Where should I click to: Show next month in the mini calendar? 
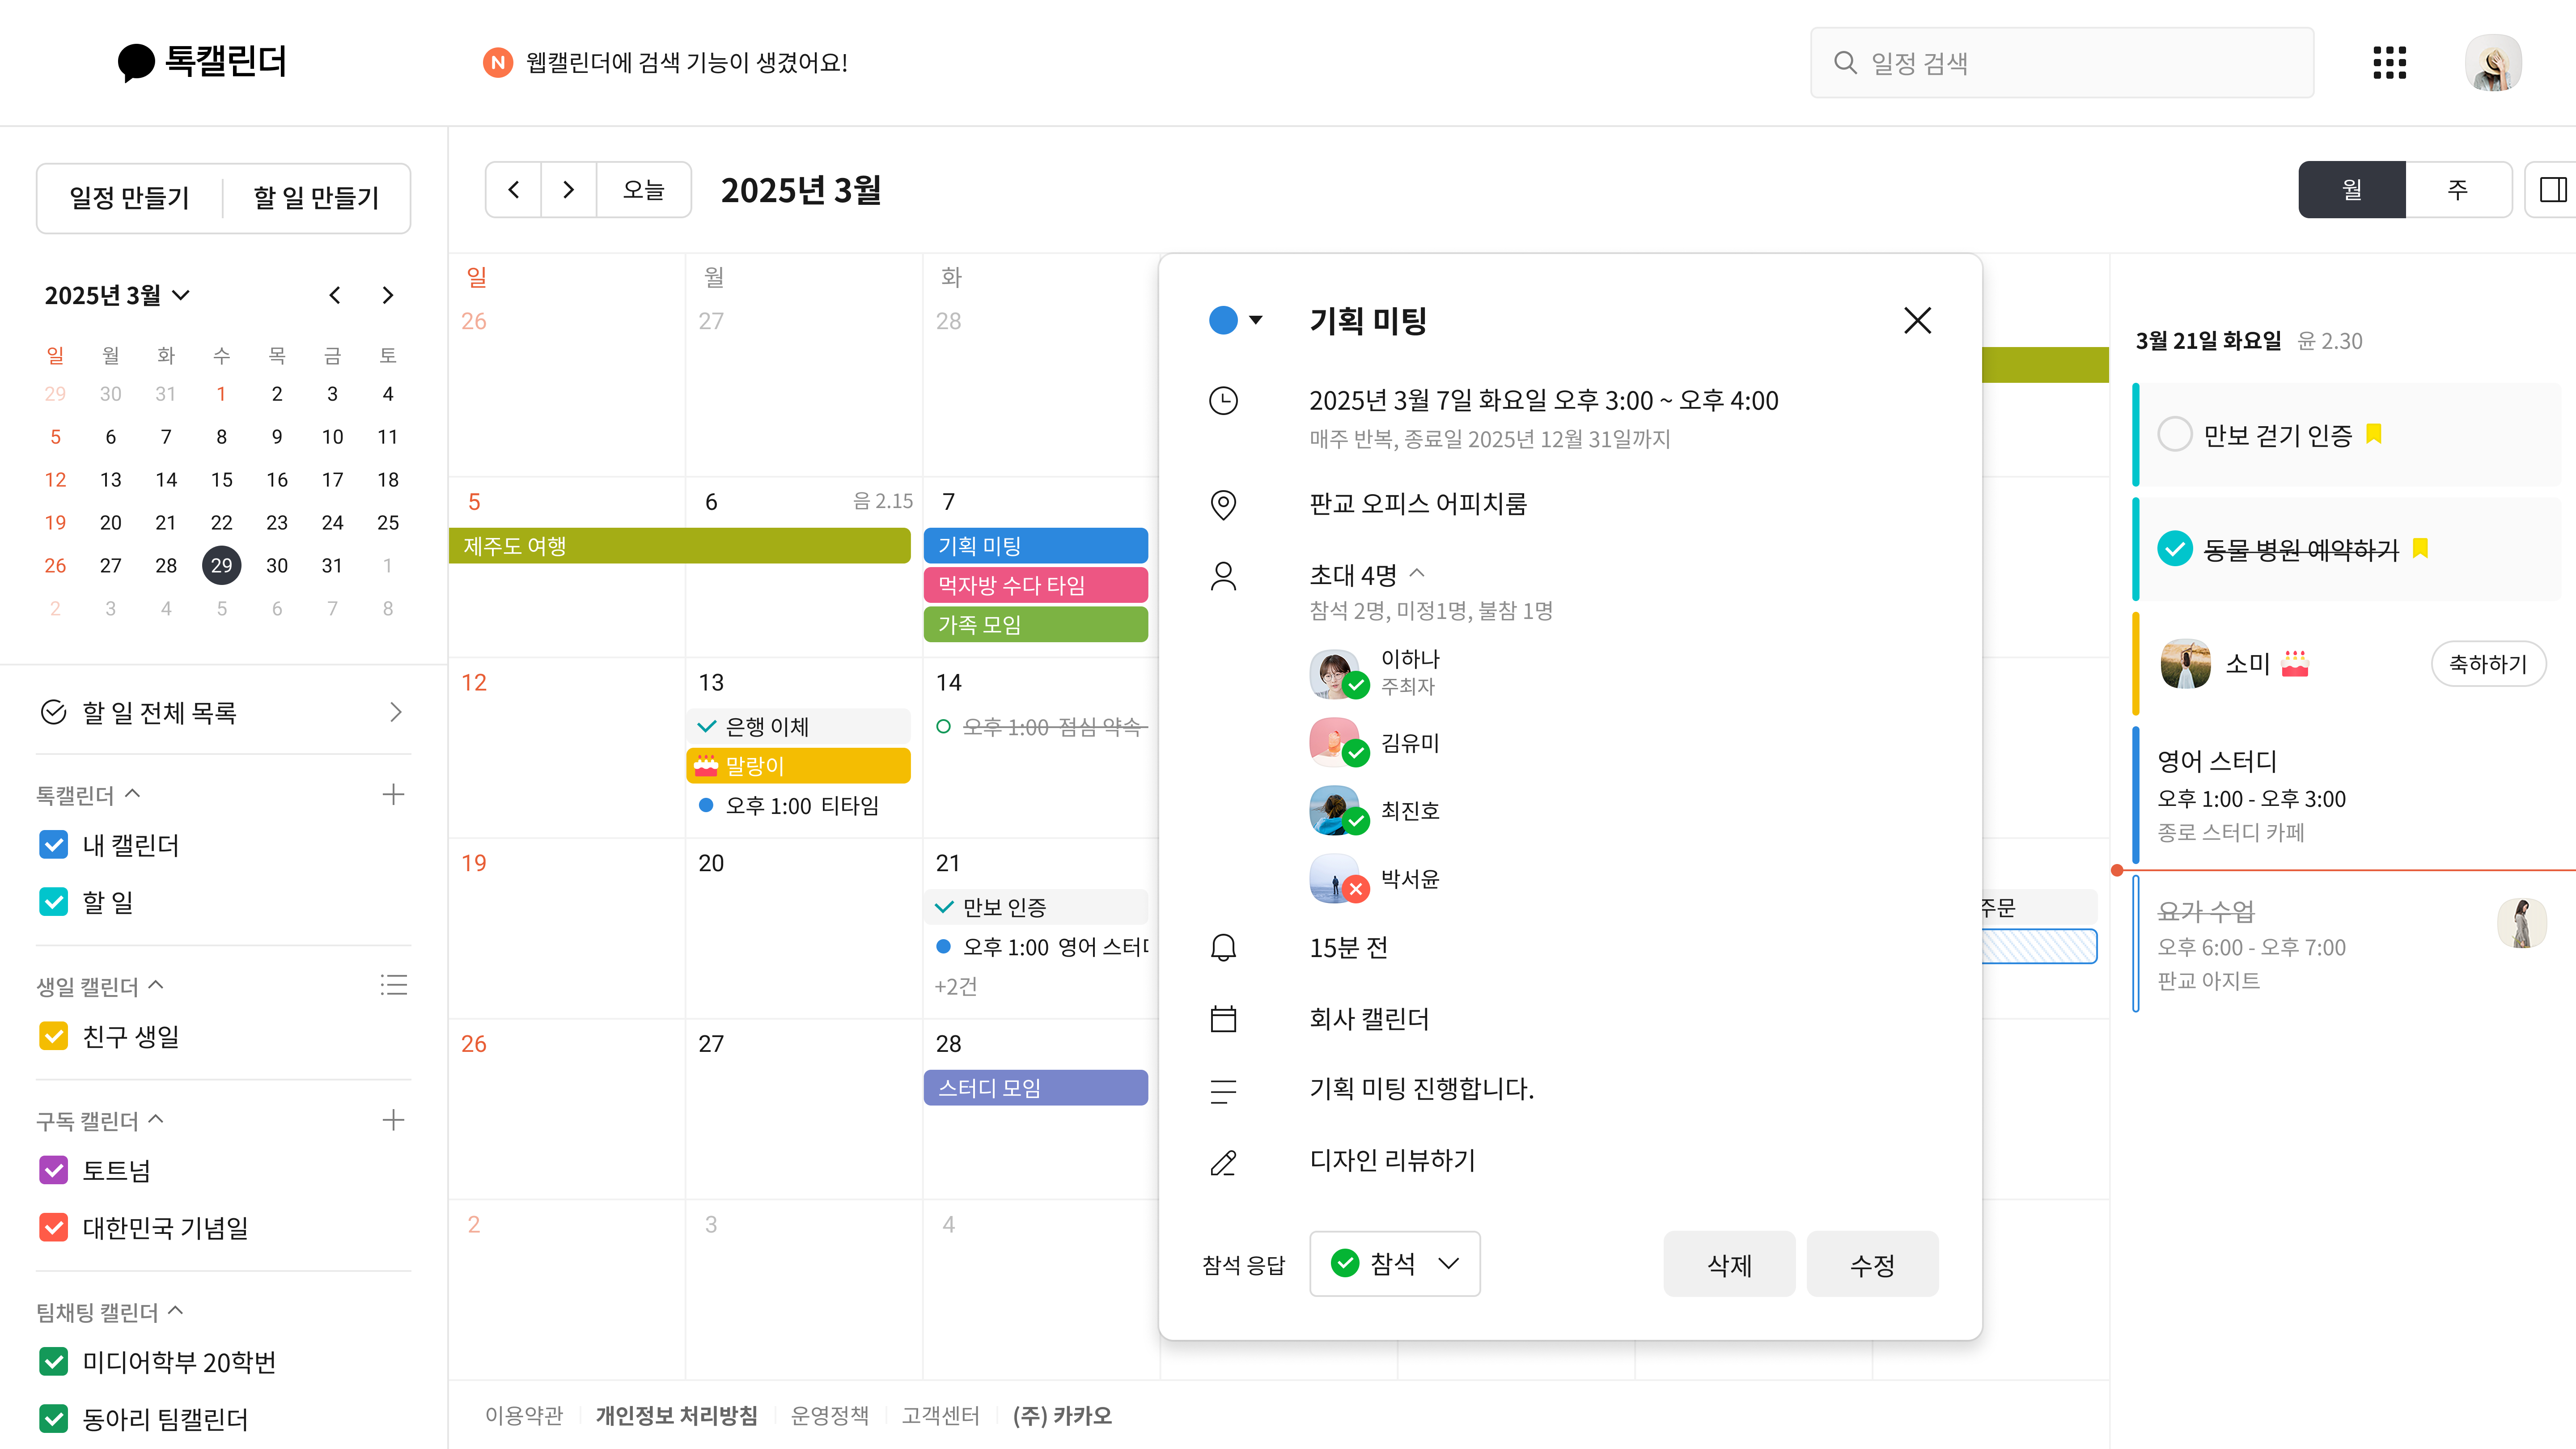pyautogui.click(x=388, y=295)
